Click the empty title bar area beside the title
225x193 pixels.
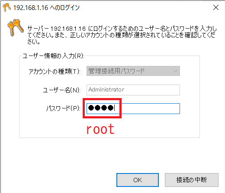(144, 7)
